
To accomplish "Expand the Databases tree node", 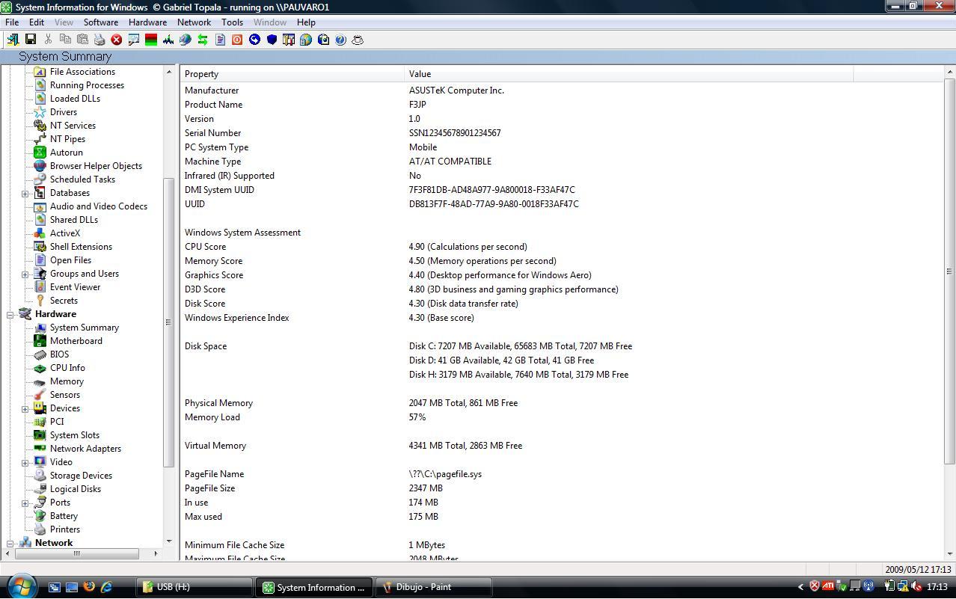I will tap(25, 193).
